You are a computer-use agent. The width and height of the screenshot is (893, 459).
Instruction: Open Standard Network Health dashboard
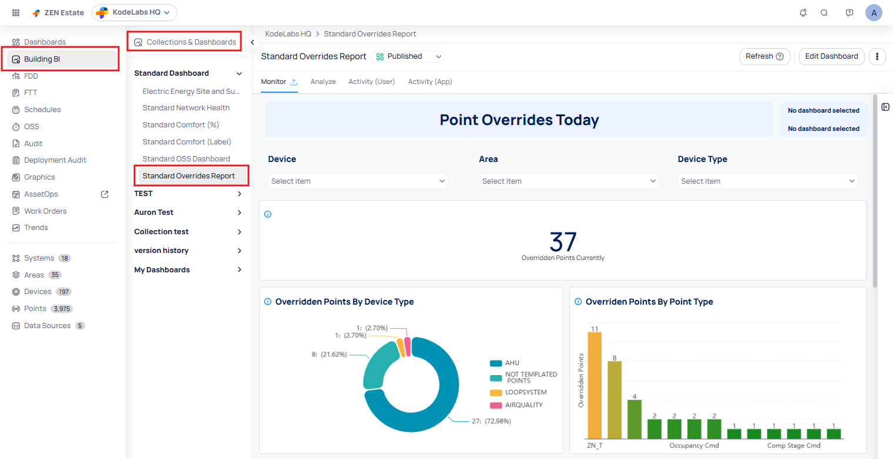186,108
